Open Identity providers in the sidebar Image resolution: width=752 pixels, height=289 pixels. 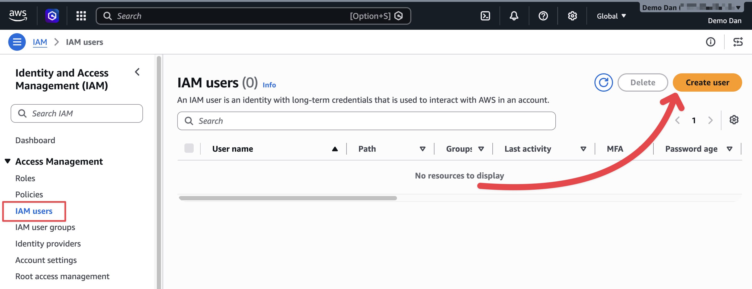pos(48,244)
